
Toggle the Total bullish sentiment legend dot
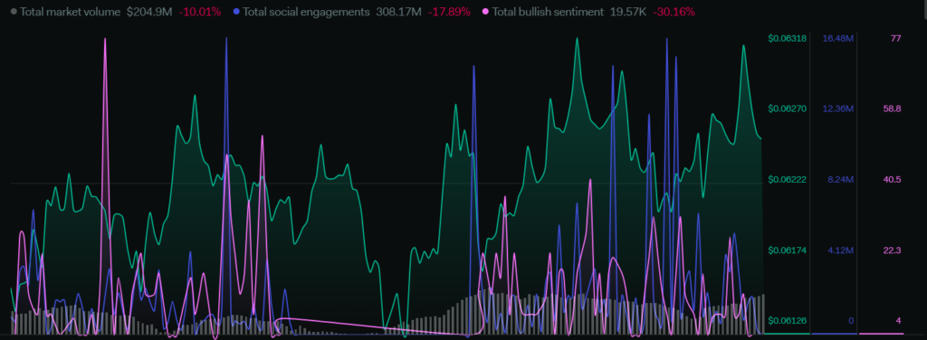click(486, 11)
